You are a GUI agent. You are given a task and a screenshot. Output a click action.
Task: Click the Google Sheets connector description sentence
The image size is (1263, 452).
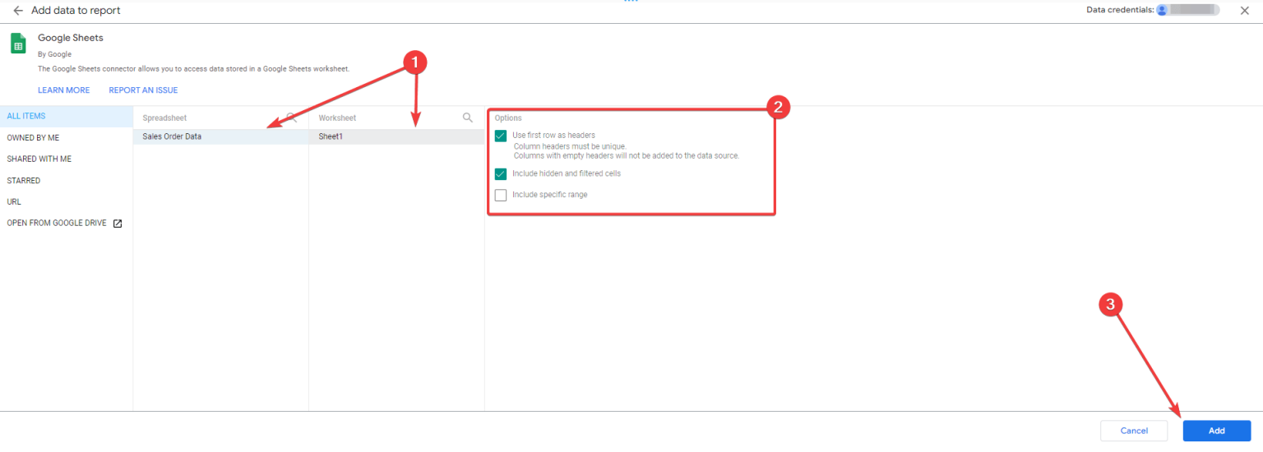coord(194,69)
